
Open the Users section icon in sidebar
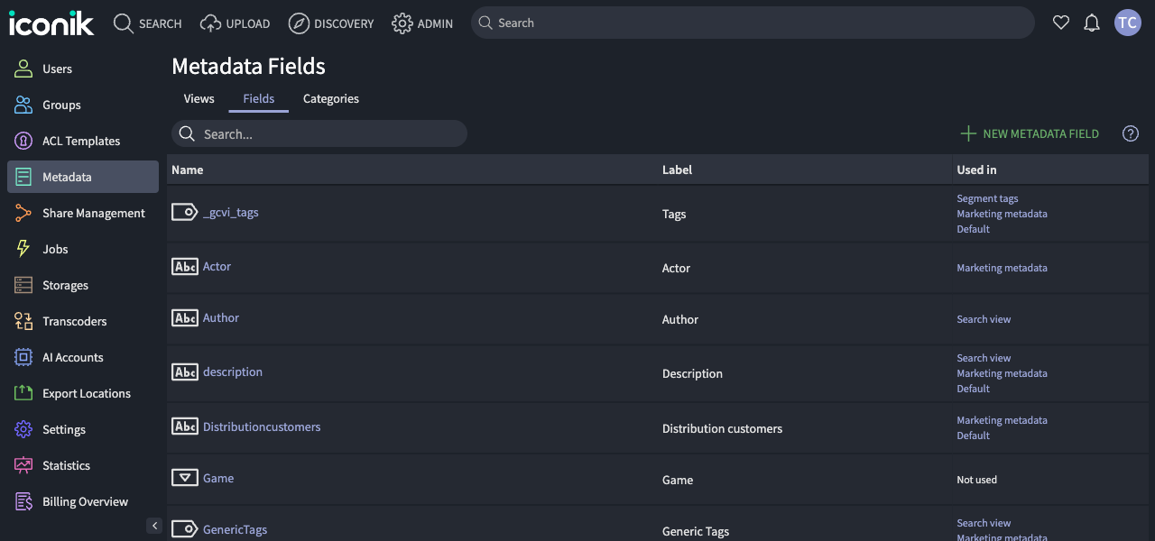pyautogui.click(x=23, y=69)
